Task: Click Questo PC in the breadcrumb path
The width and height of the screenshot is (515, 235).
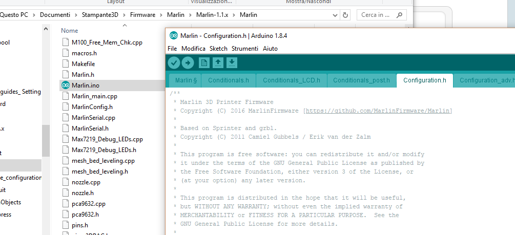Action: pos(14,15)
